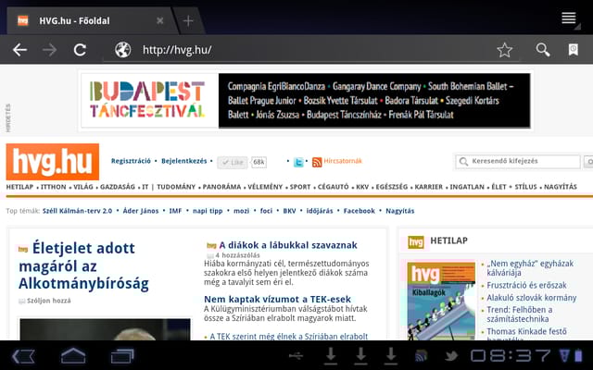Image resolution: width=593 pixels, height=370 pixels.
Task: Open the RSS feed notification icon in the status bar
Action: tap(421, 356)
